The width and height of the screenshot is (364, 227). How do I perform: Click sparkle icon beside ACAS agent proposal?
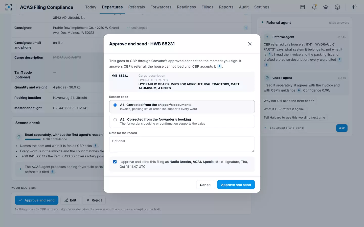pyautogui.click(x=20, y=169)
